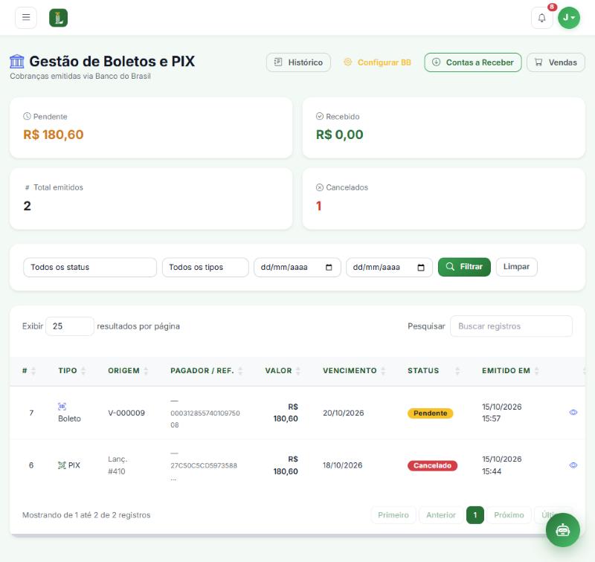
Task: Open the Histórico page
Action: point(298,62)
